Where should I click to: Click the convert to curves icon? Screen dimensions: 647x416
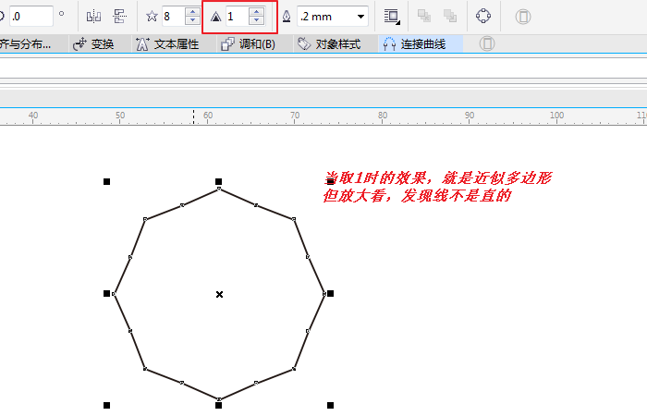coord(483,16)
